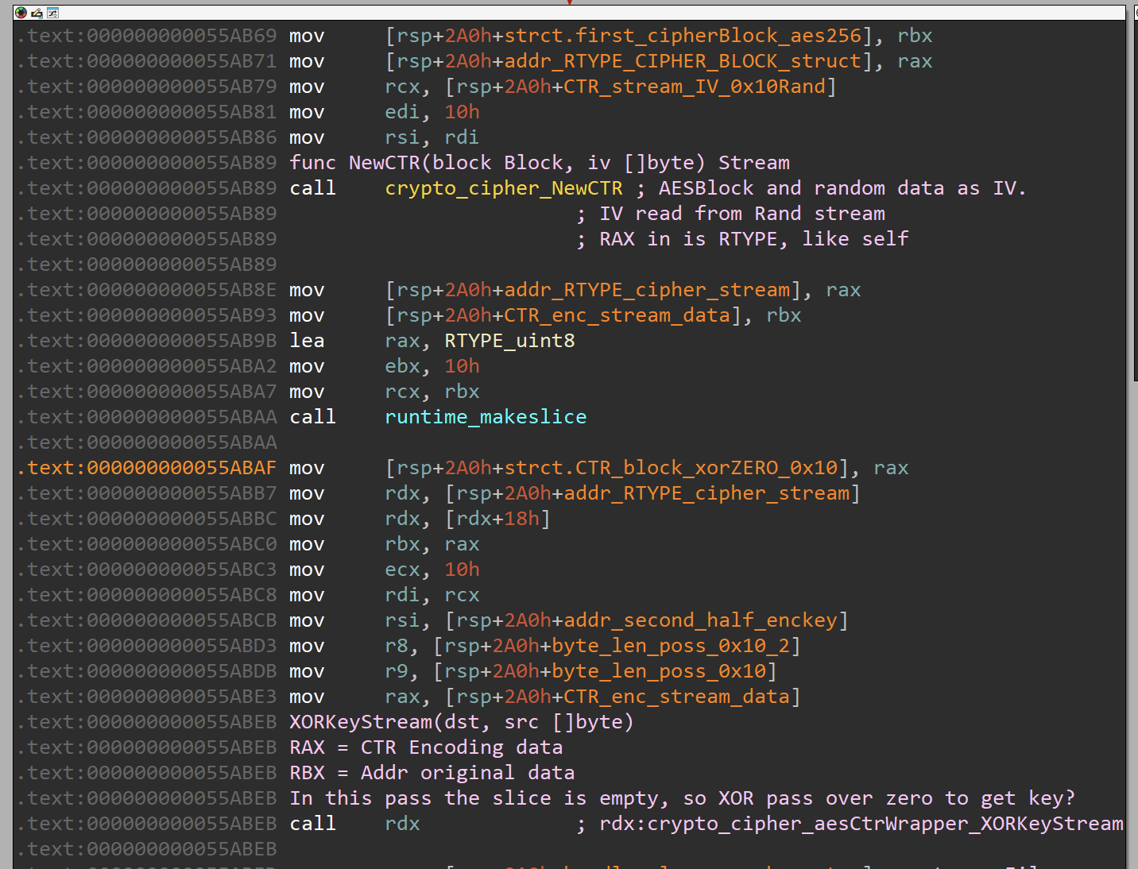Click 'rbx, rax' operands at 55ABC0
1138x869 pixels.
point(432,544)
